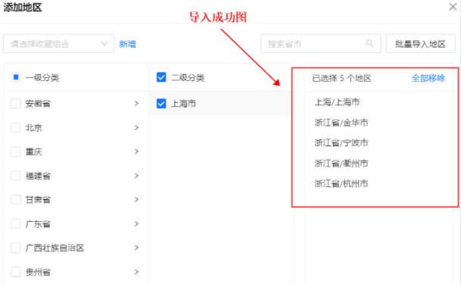Viewport: 461px width, 284px height.
Task: Expand 北京 with its chevron arrow
Action: (x=136, y=127)
